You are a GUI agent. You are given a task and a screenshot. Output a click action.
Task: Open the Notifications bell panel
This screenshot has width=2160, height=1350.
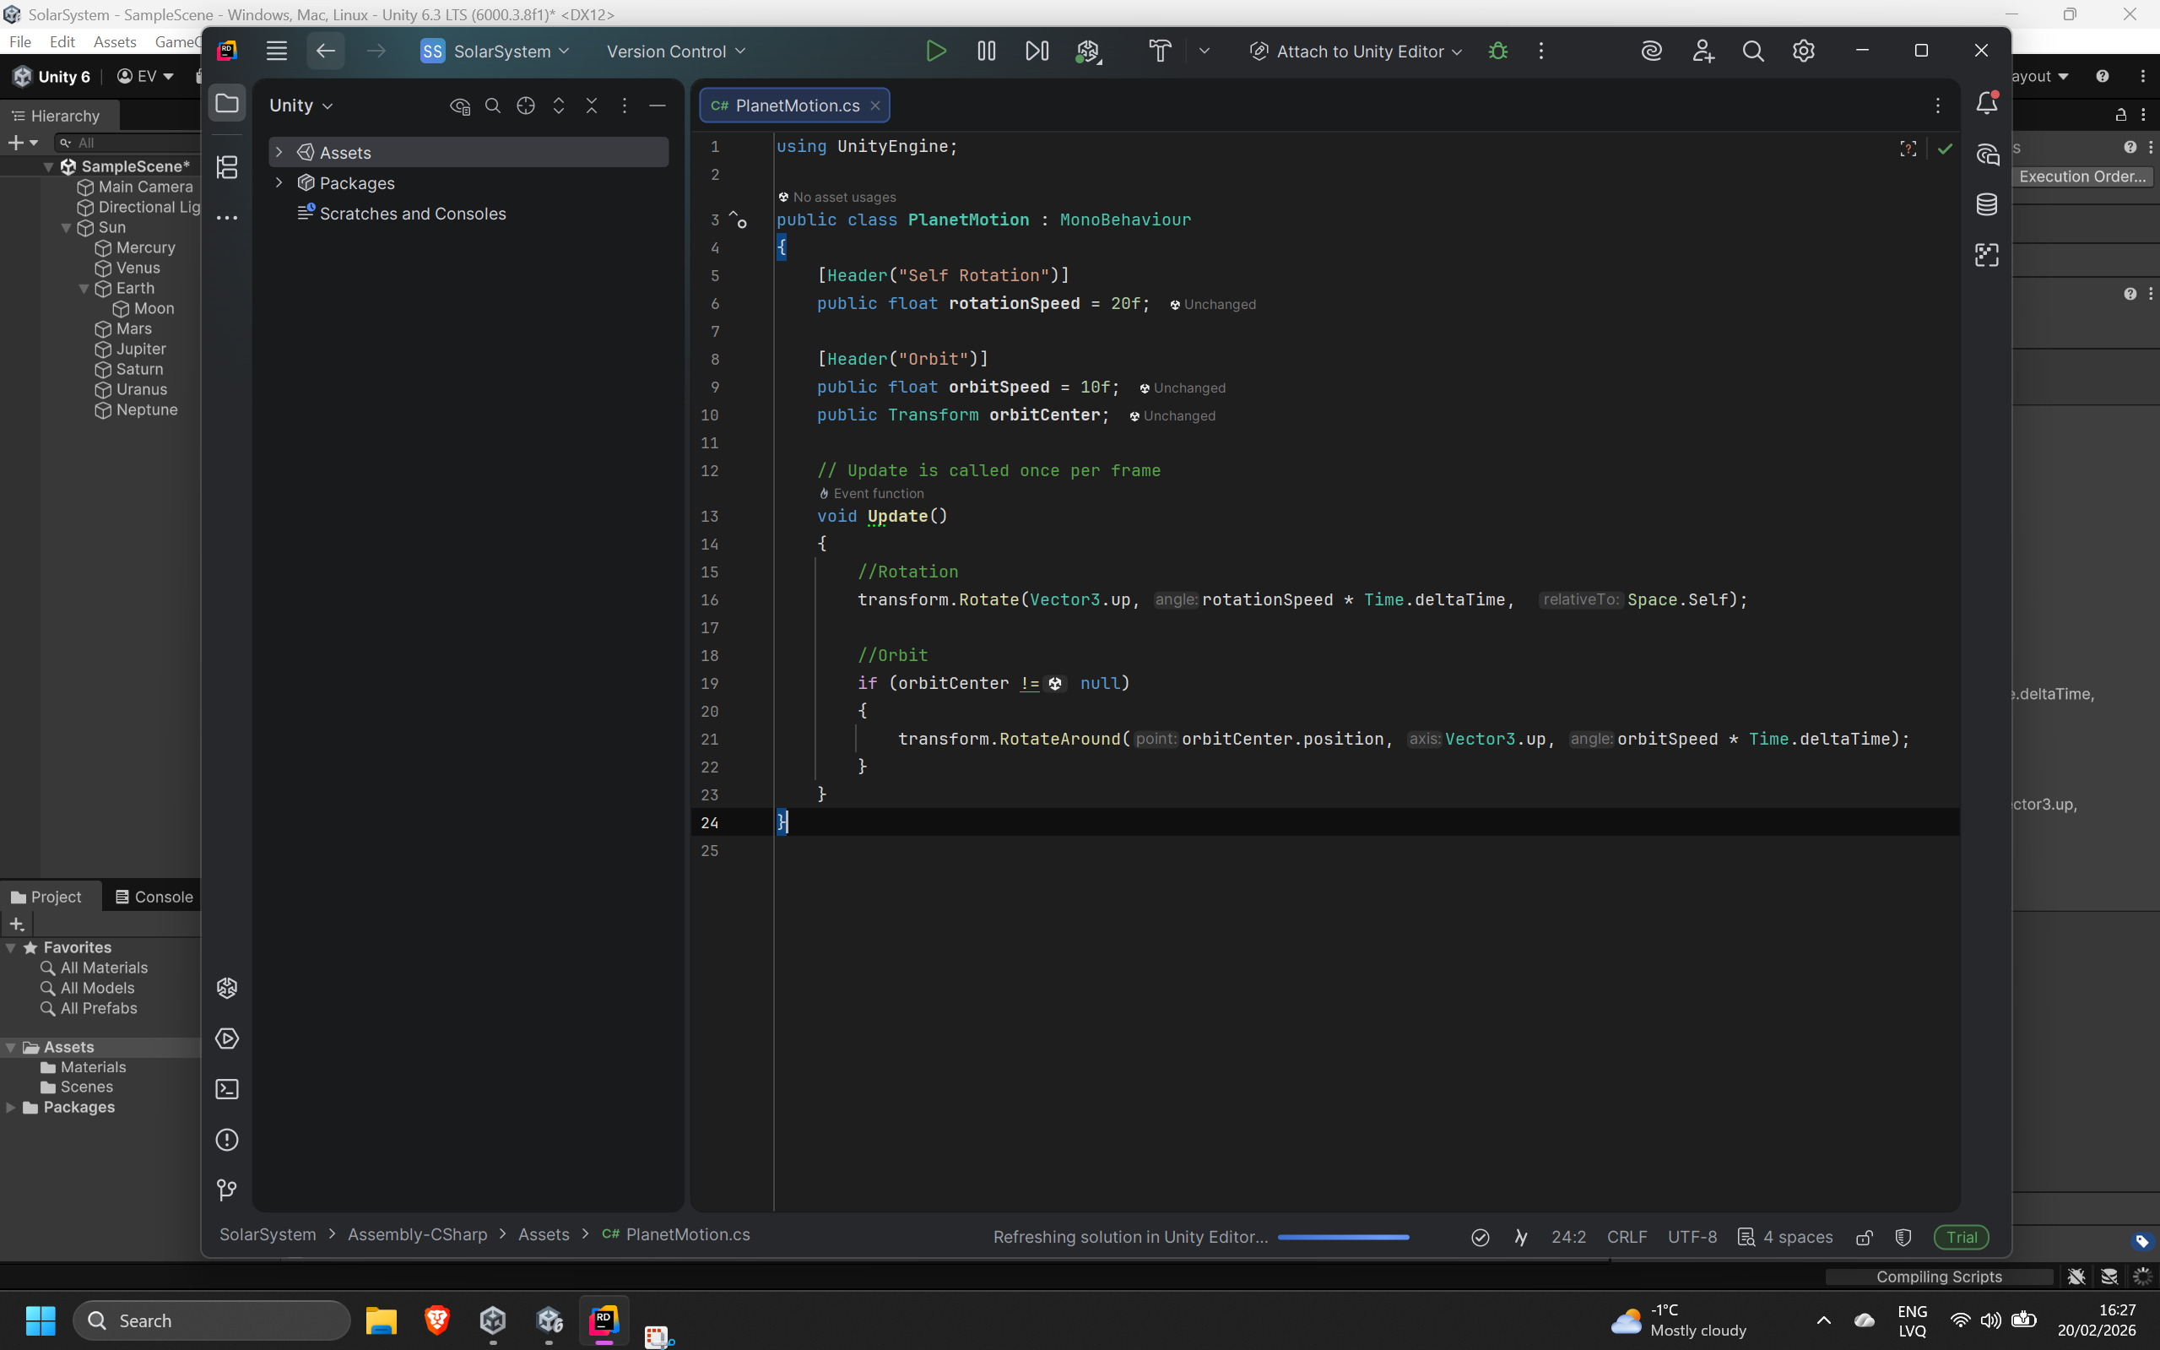(1986, 104)
